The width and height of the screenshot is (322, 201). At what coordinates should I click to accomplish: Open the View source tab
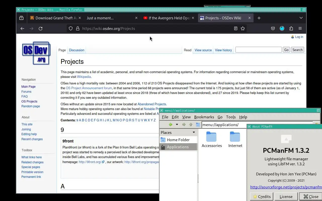click(x=203, y=50)
